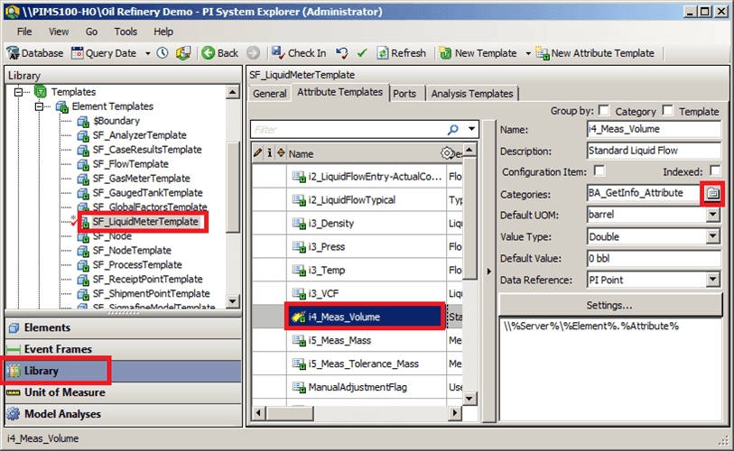Viewport: 734px width, 451px height.
Task: Select SF_NodeTemplate in the tree
Action: point(132,251)
